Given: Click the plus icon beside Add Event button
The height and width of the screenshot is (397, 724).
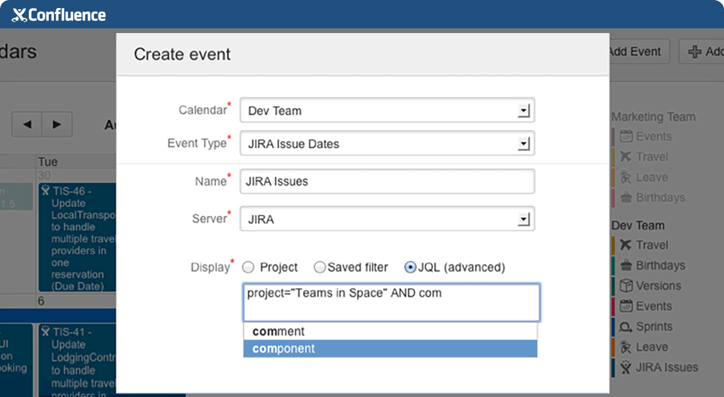Looking at the screenshot, I should pyautogui.click(x=695, y=52).
